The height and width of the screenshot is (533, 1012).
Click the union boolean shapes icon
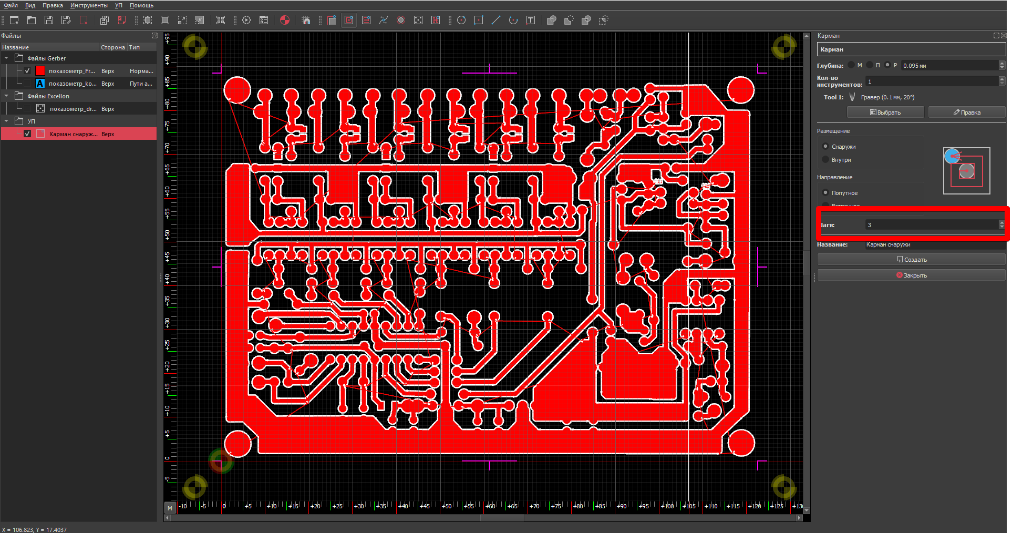(552, 20)
